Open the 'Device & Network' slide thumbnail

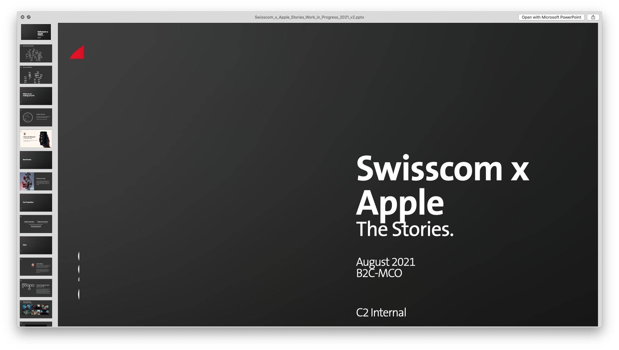click(36, 139)
